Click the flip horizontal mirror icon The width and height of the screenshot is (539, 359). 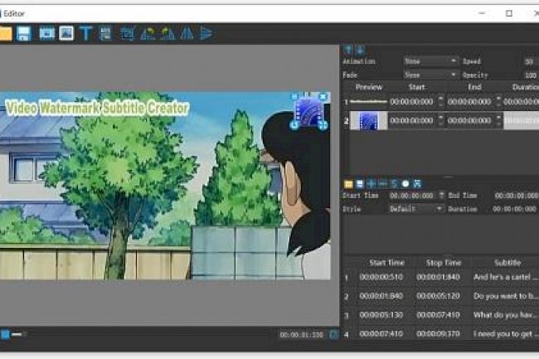pos(187,34)
